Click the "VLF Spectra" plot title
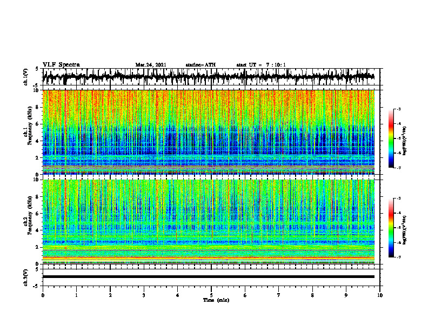This screenshot has height=331, width=428. (x=61, y=65)
